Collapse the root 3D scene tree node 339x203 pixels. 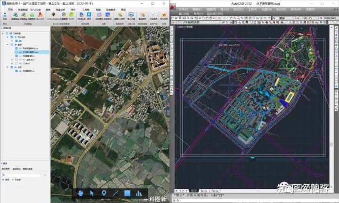[x=3, y=33]
